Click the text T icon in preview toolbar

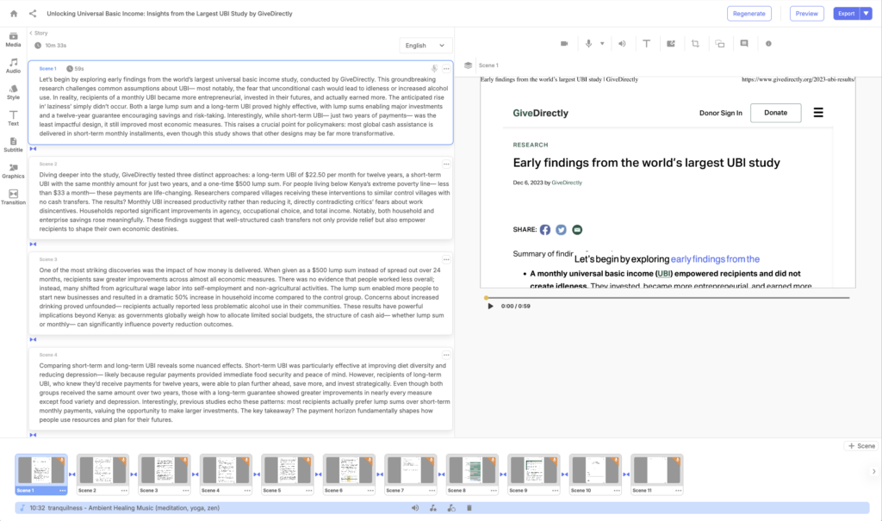point(646,43)
